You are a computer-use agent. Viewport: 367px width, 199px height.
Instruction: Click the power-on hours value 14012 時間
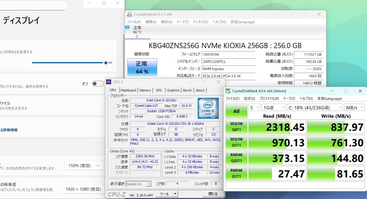pos(309,83)
